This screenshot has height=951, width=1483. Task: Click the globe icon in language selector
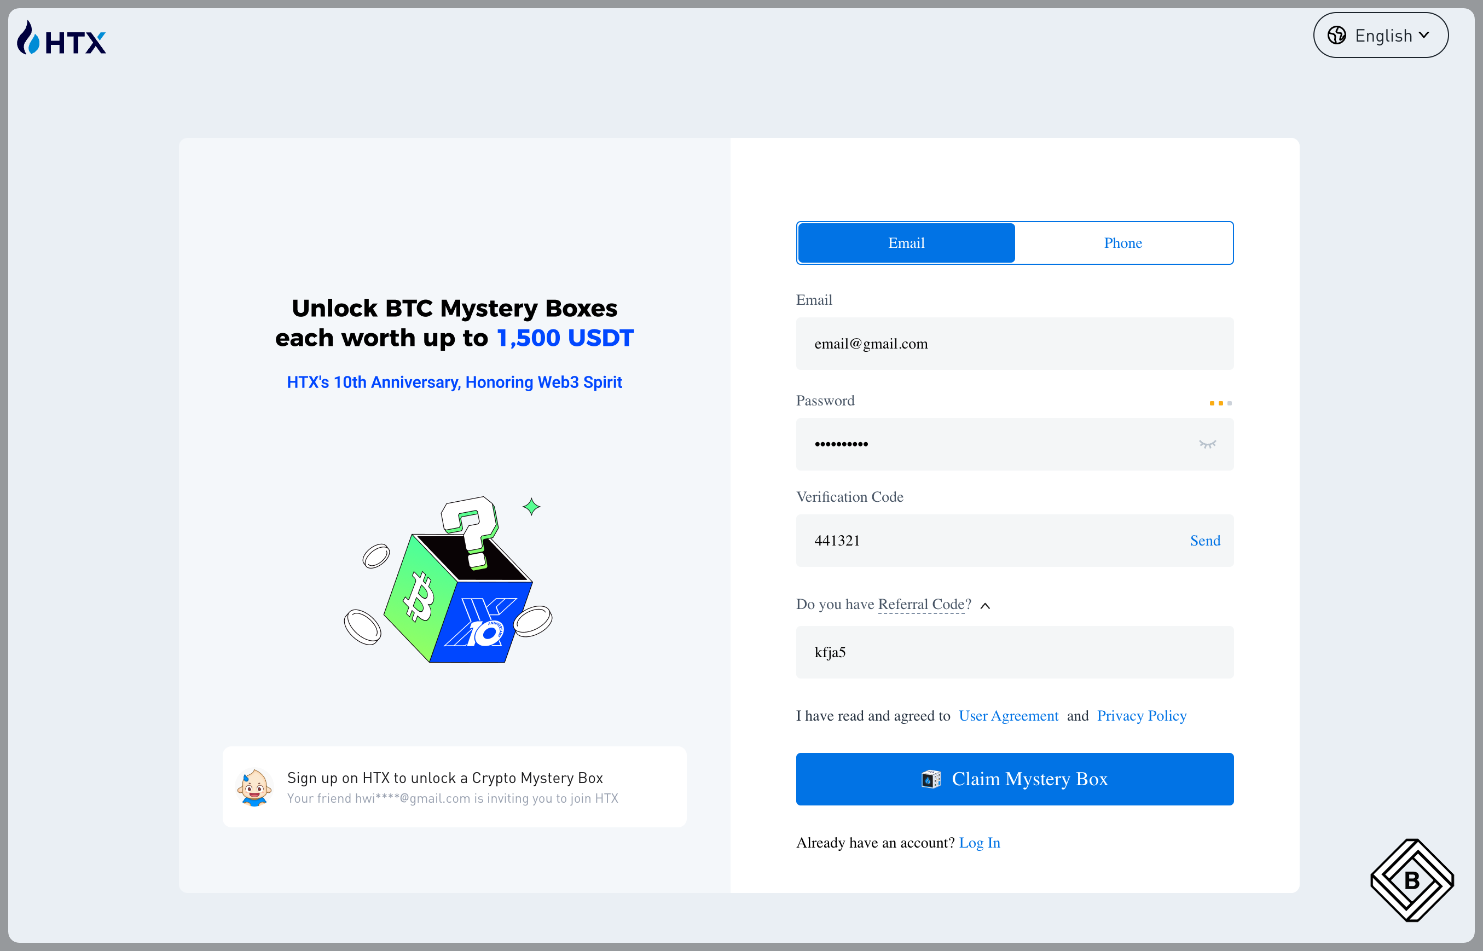1337,35
